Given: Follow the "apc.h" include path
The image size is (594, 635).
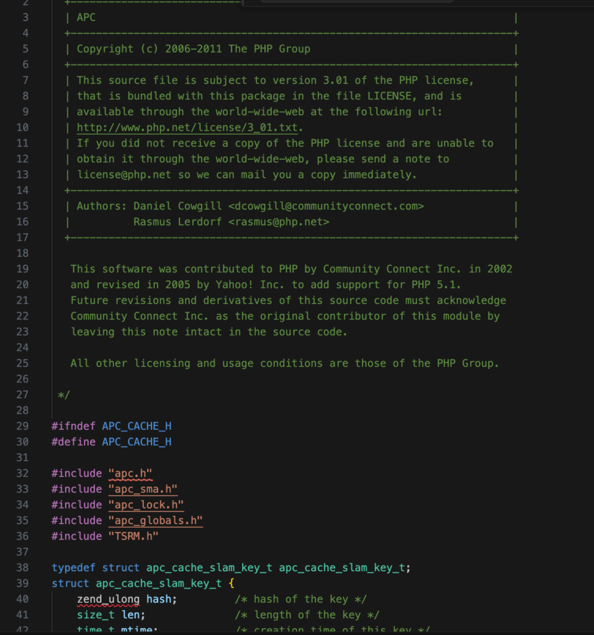Looking at the screenshot, I should pyautogui.click(x=130, y=474).
